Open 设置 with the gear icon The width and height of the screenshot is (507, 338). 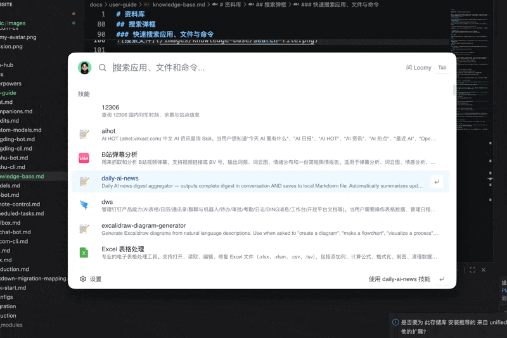(x=83, y=279)
